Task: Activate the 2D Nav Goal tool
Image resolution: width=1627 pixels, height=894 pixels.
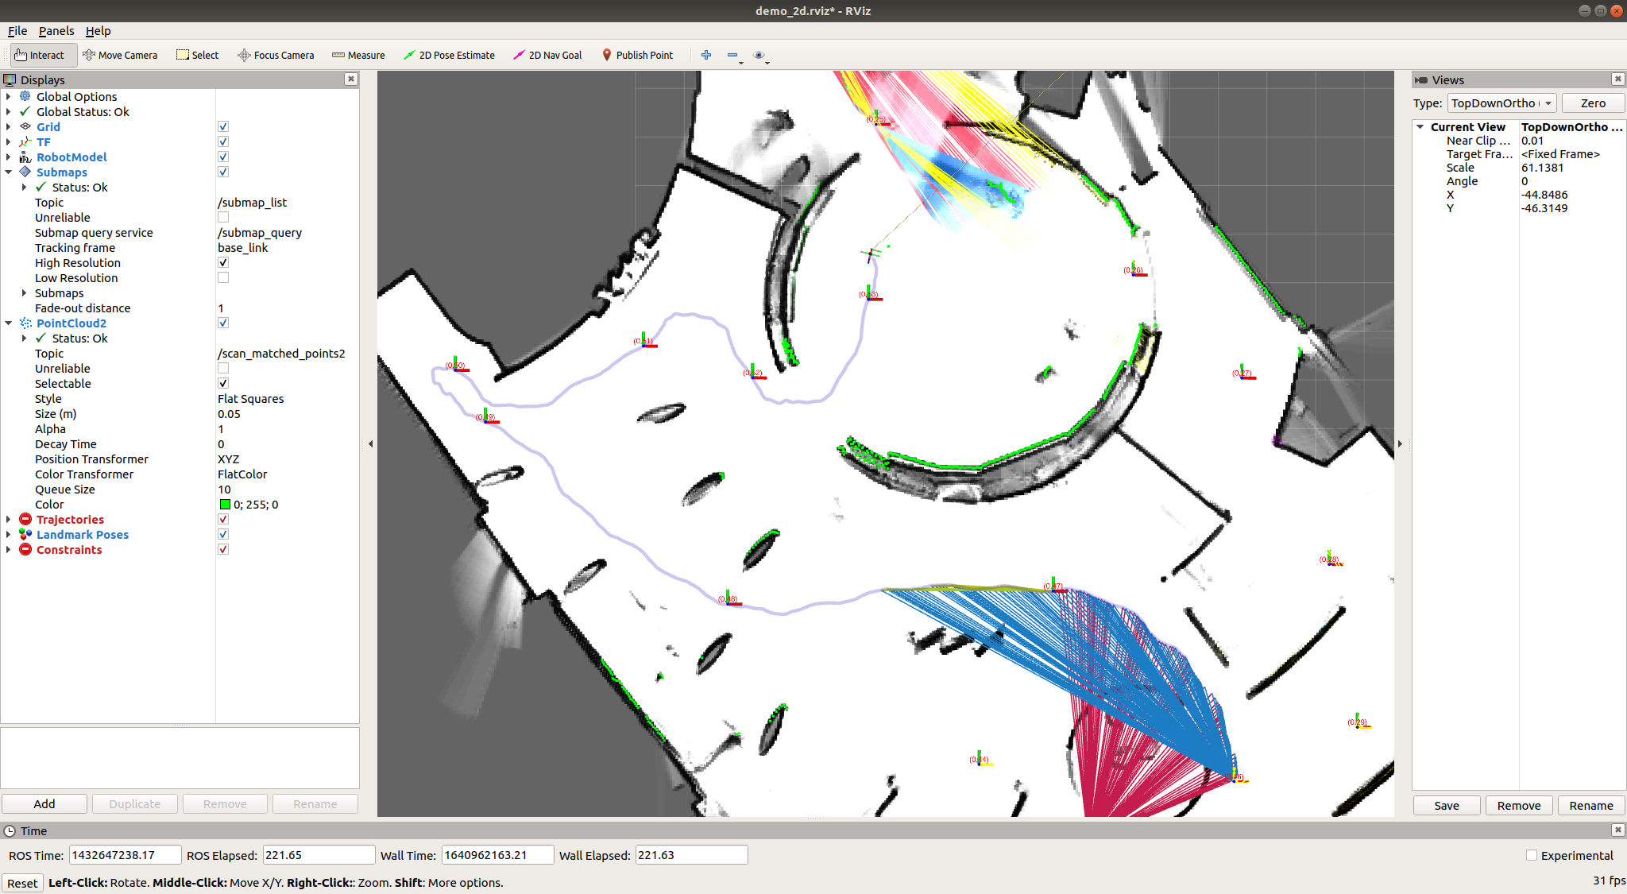Action: 547,55
